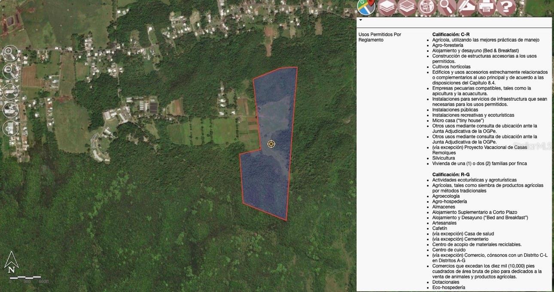Open the magnifying glass search tool
This screenshot has width=554, height=292.
[x=447, y=7]
